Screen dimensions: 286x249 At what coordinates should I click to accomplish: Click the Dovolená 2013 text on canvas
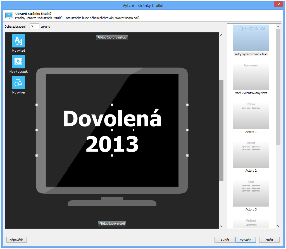pos(112,131)
